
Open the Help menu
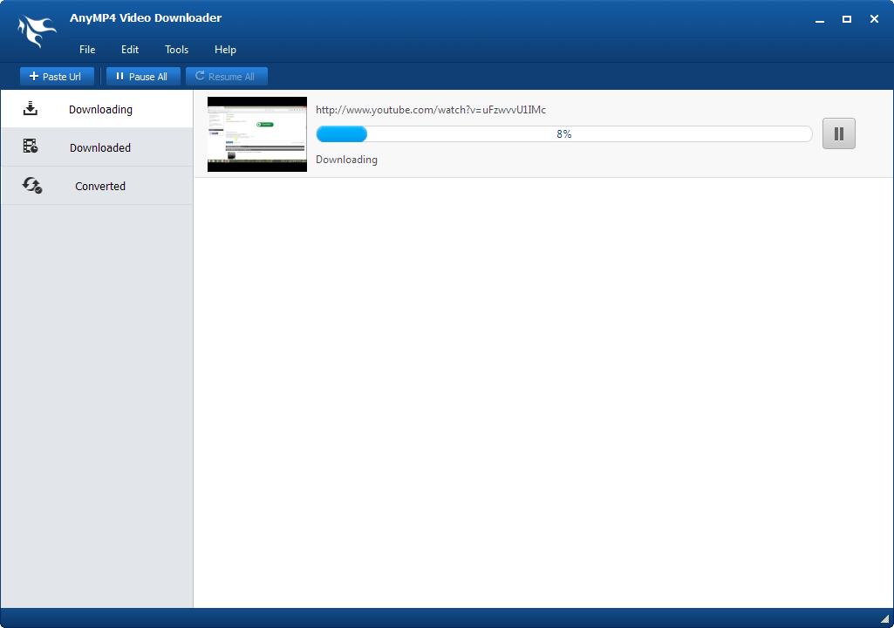click(225, 50)
